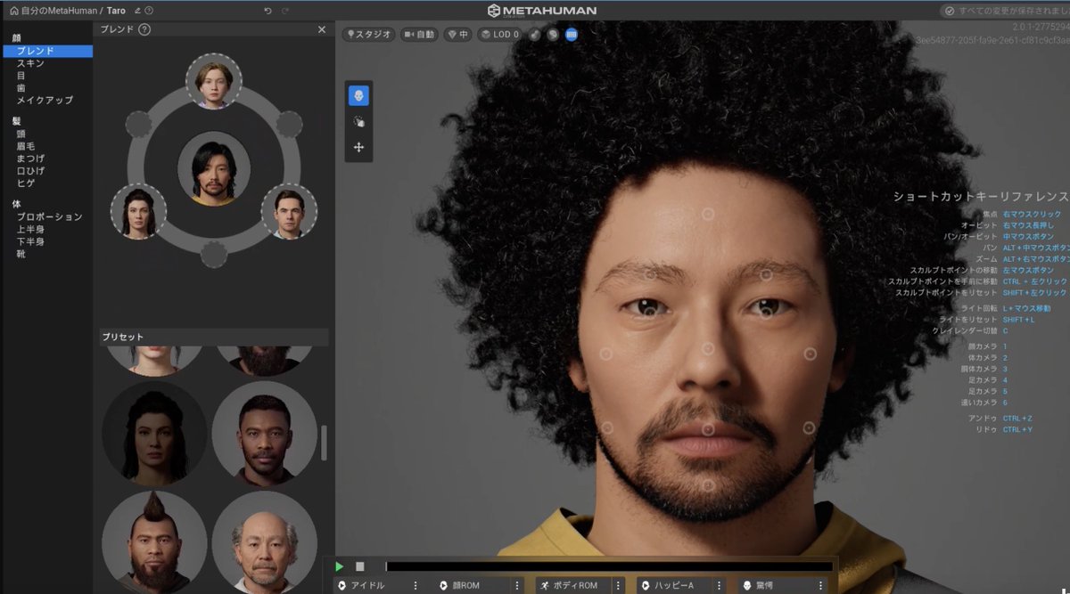
Task: Open the 眉毛 eyebrow settings
Action: pyautogui.click(x=27, y=146)
